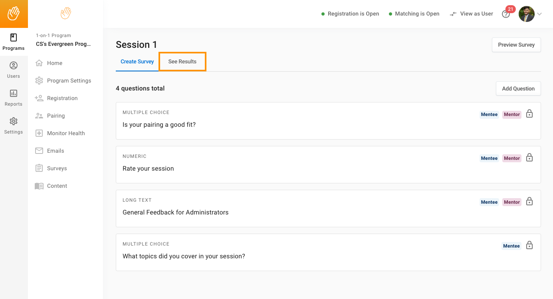Open 'General Feedback for Administrators' question

coord(328,209)
